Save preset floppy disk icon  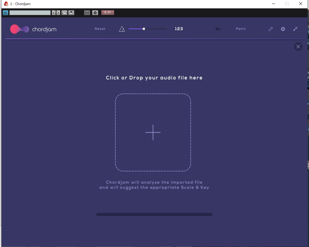tap(71, 13)
